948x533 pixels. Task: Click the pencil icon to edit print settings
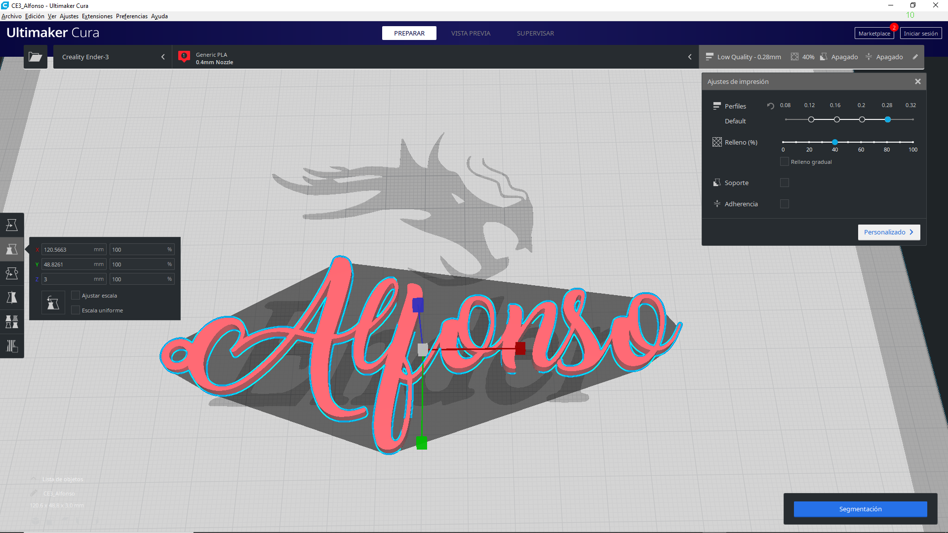click(x=916, y=57)
